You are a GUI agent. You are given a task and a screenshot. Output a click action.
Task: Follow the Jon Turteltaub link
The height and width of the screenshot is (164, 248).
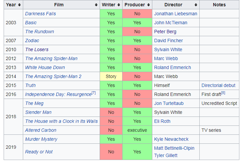169,103
